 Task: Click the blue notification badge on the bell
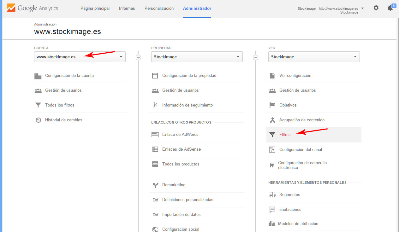tap(394, 6)
